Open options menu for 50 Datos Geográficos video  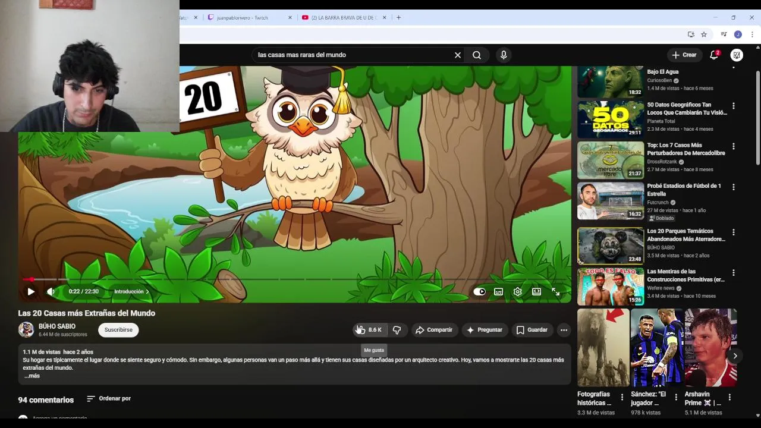pos(734,106)
